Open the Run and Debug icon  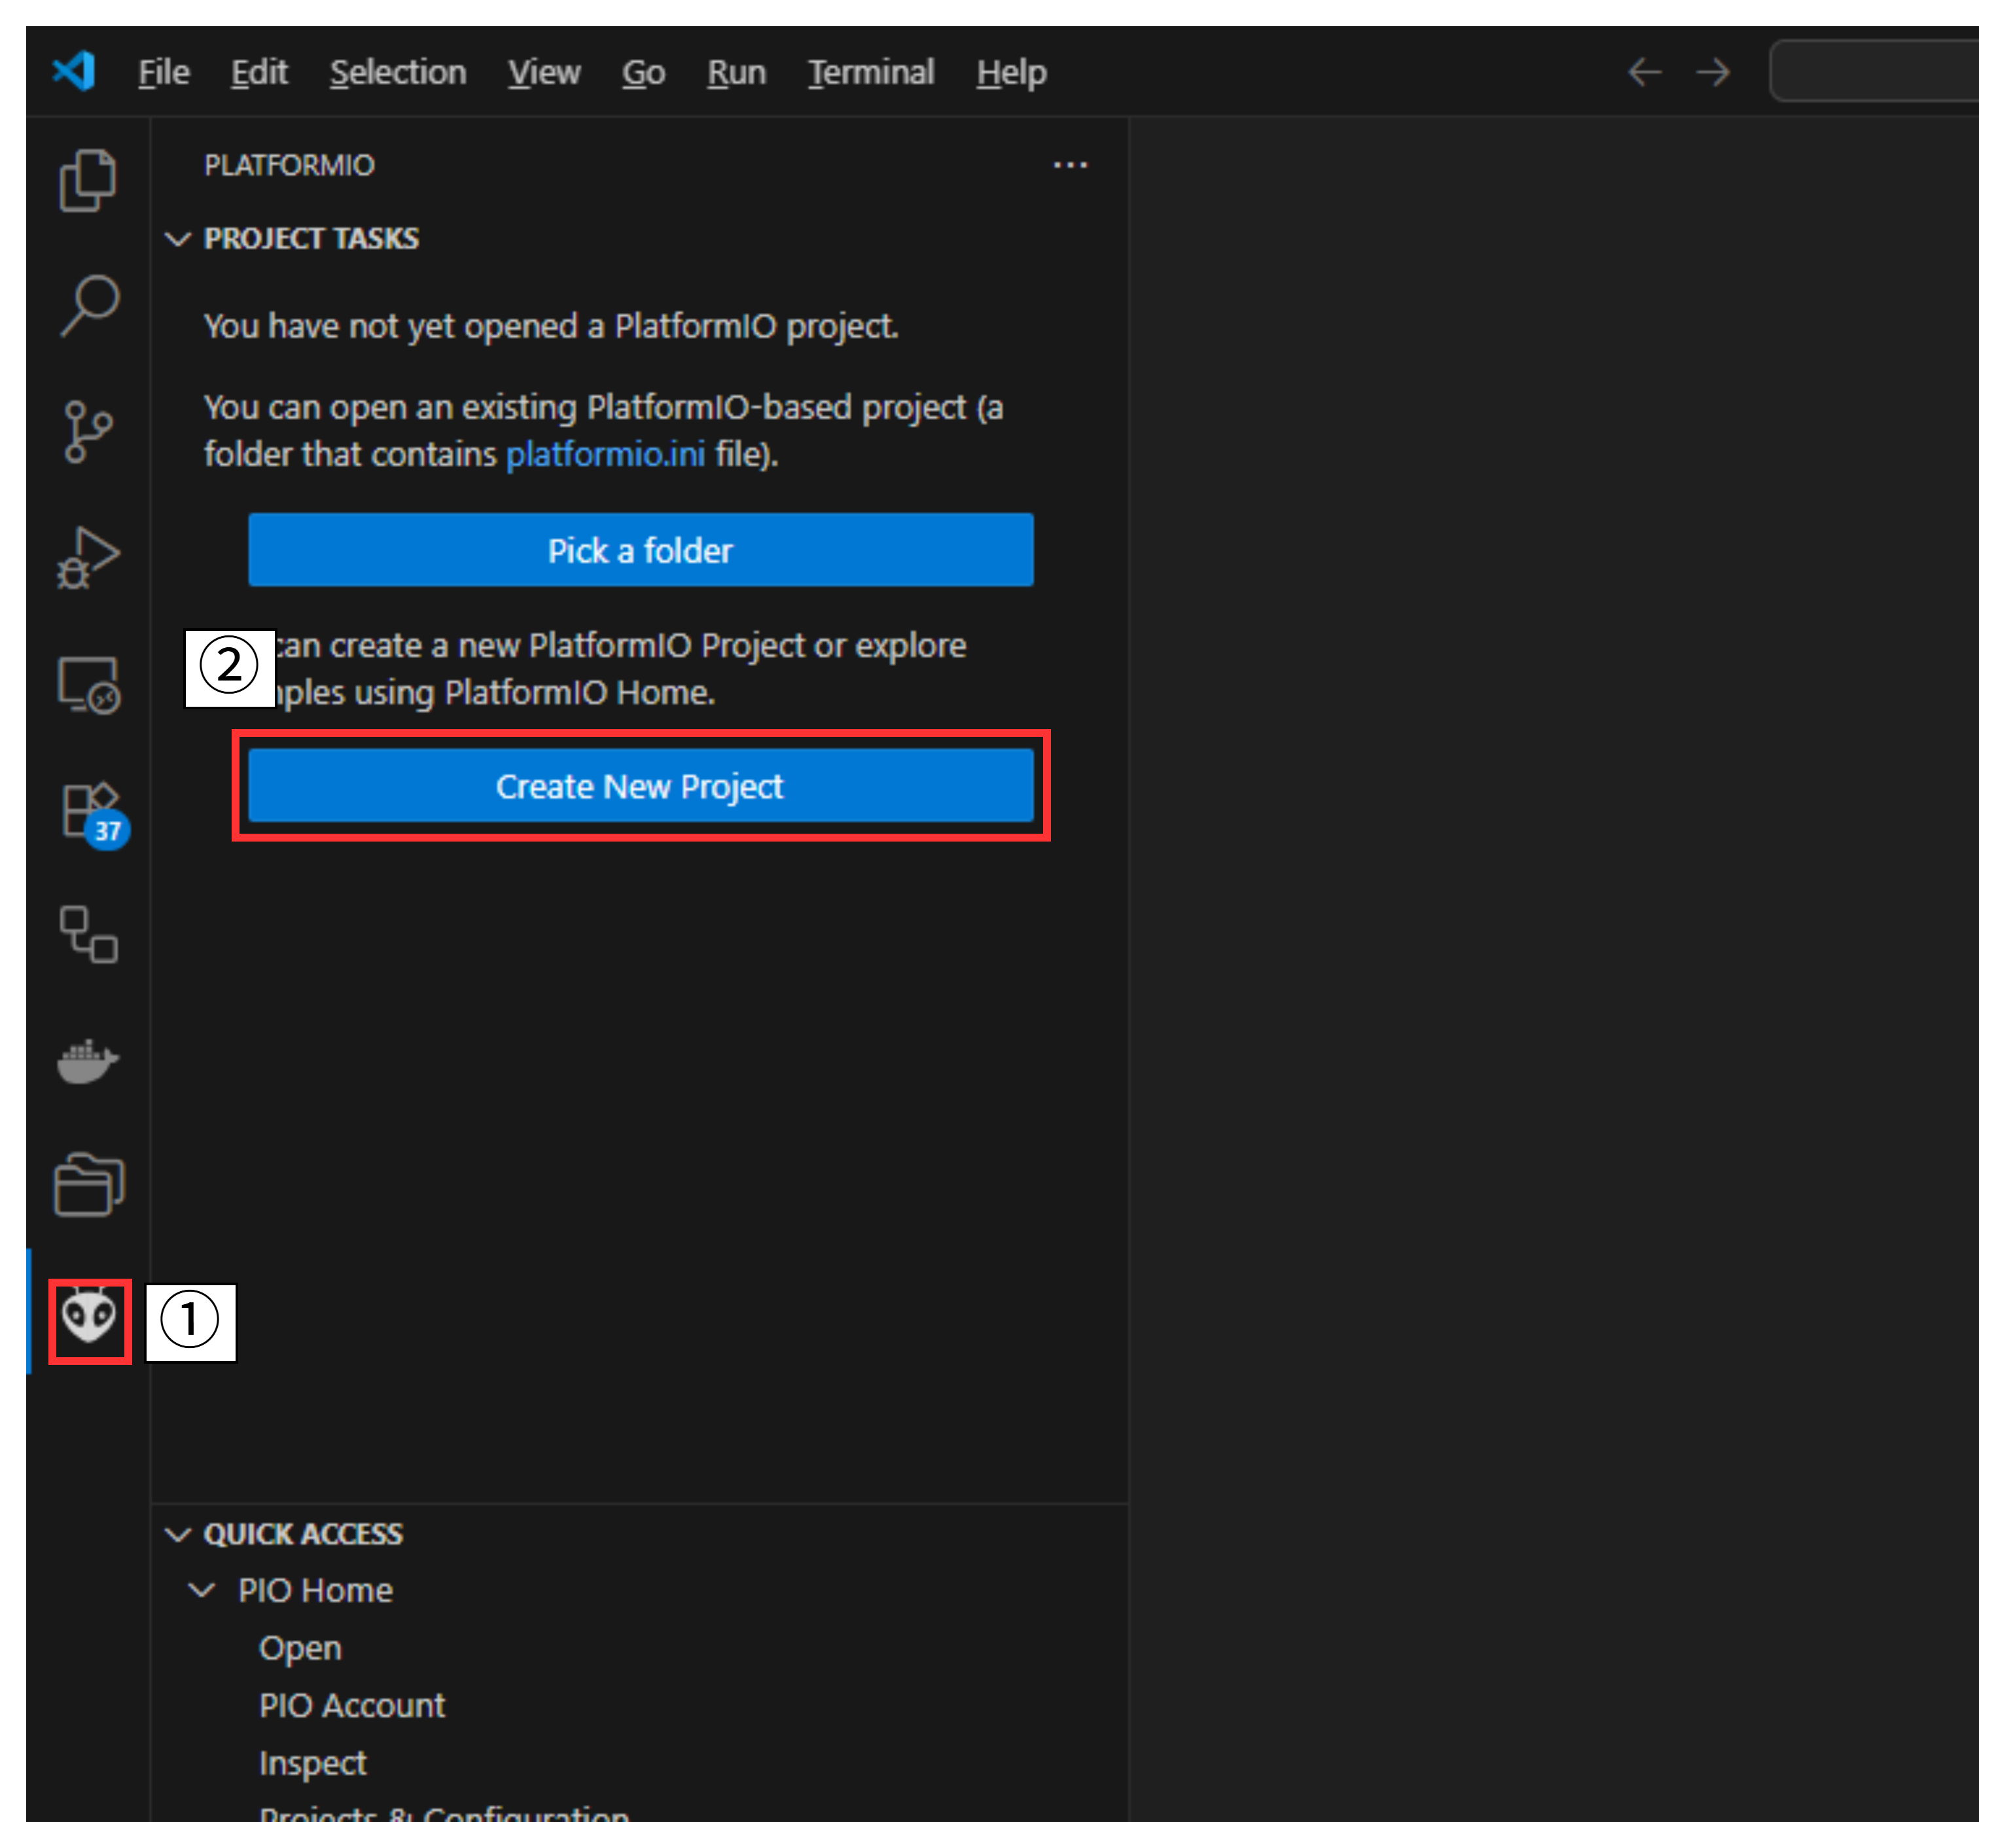pos(88,557)
